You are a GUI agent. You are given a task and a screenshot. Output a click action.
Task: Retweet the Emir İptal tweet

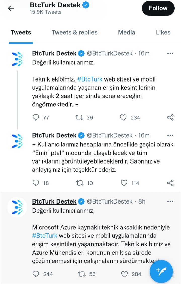point(80,183)
